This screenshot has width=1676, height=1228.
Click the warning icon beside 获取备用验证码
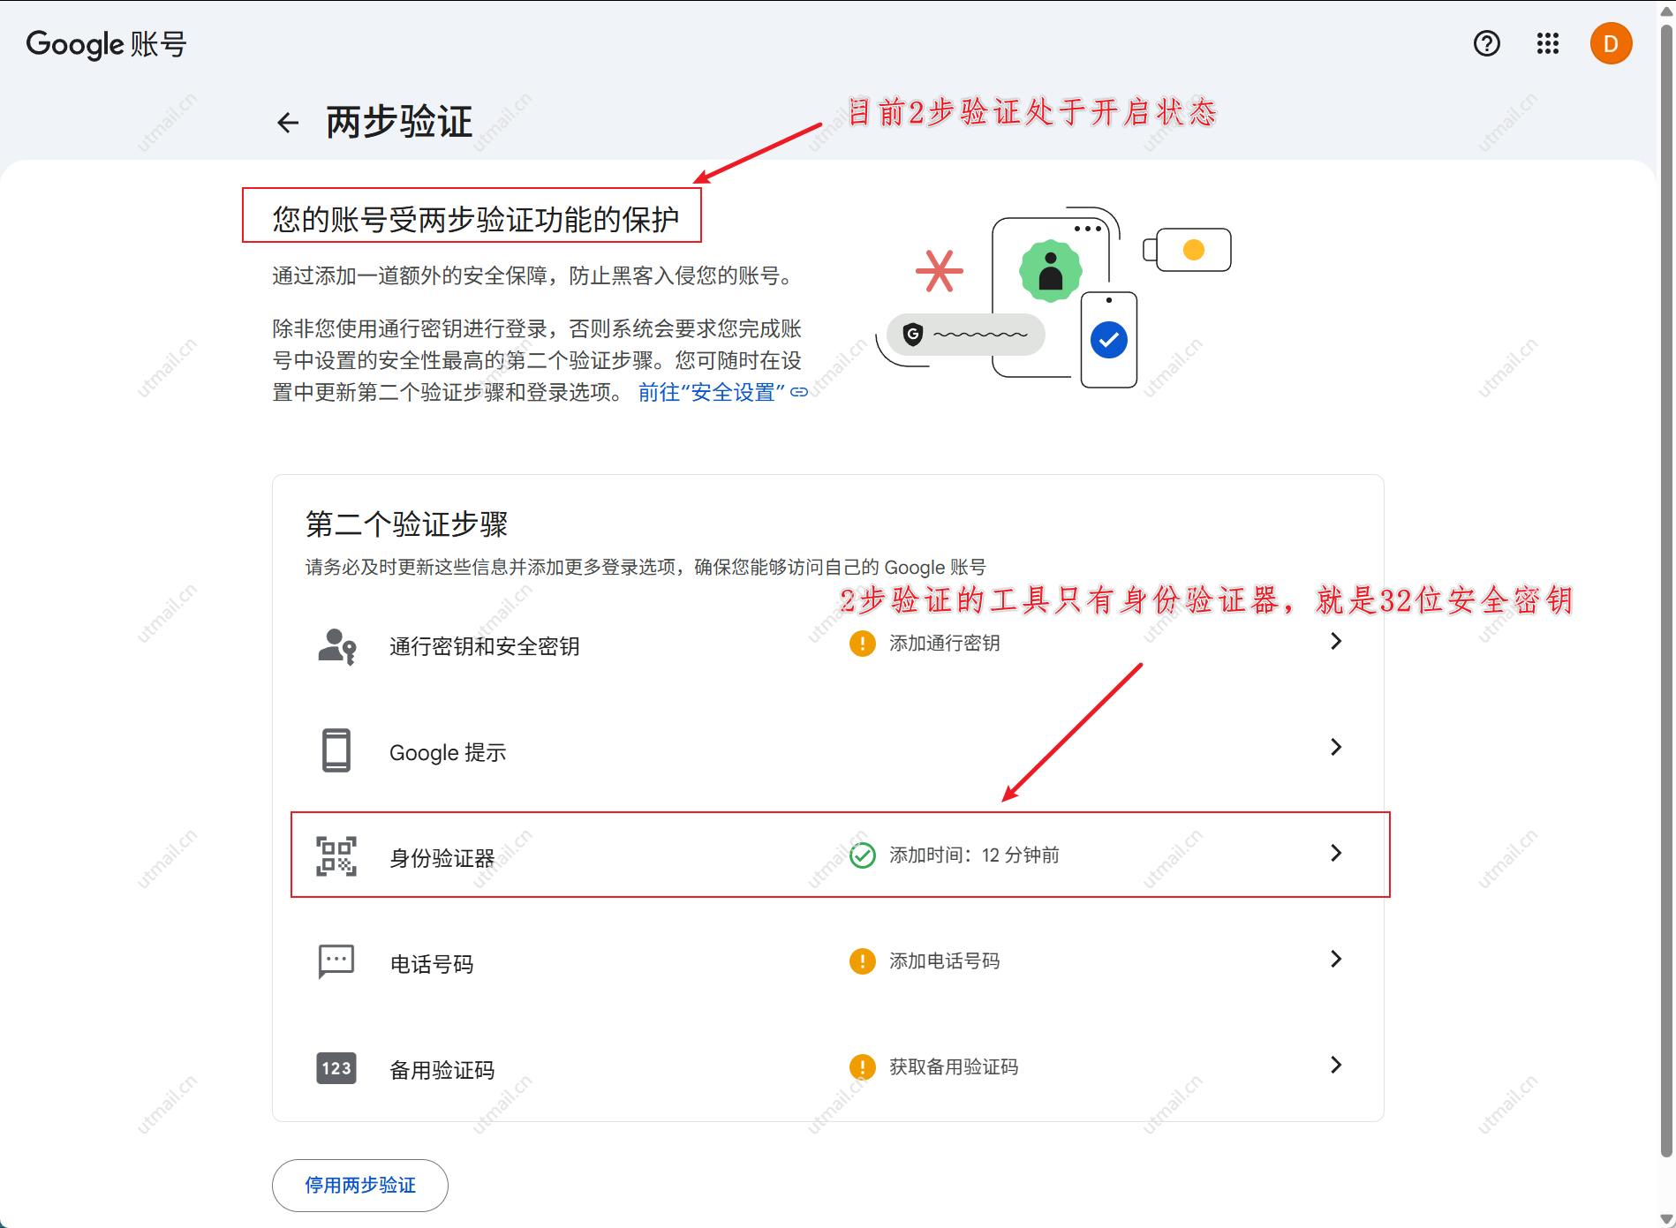click(862, 1067)
